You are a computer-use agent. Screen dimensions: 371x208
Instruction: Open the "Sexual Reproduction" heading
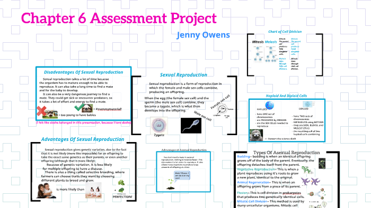point(183,75)
